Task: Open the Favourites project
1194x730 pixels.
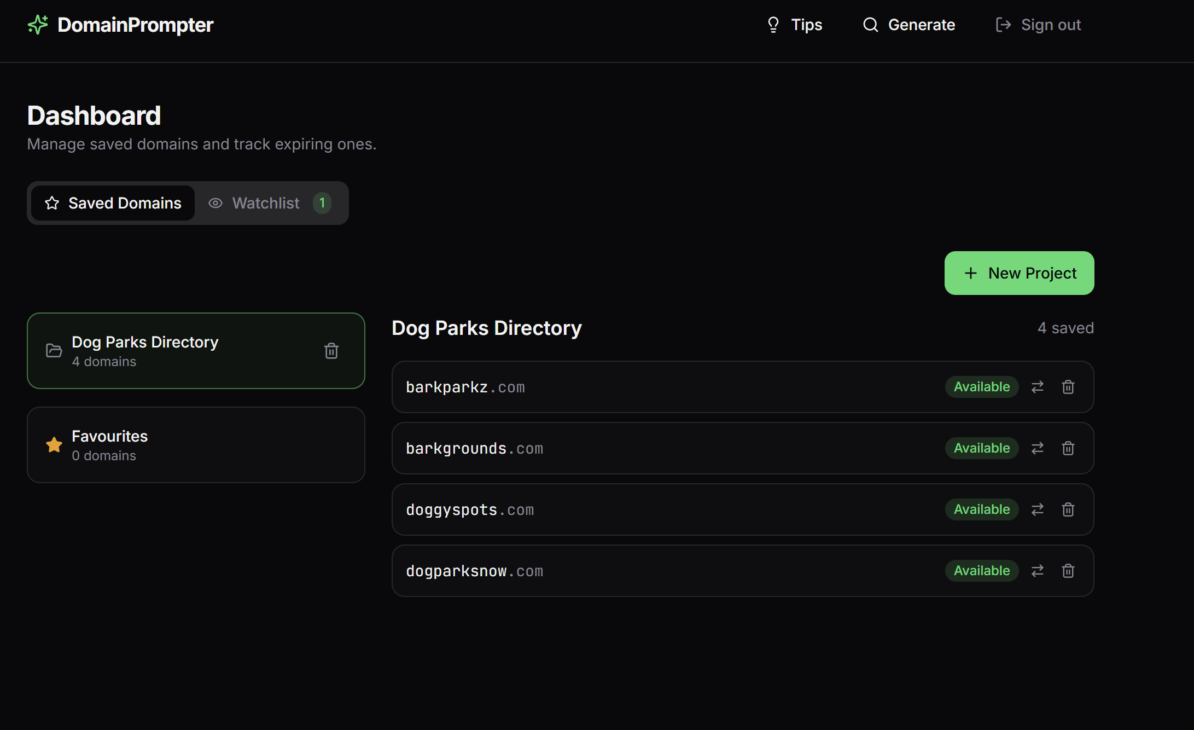Action: click(196, 445)
